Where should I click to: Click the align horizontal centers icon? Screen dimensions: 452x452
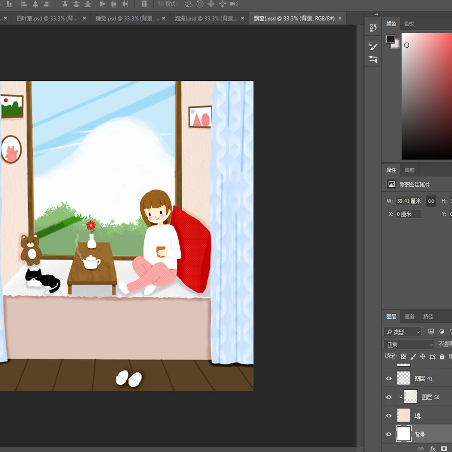point(36,4)
